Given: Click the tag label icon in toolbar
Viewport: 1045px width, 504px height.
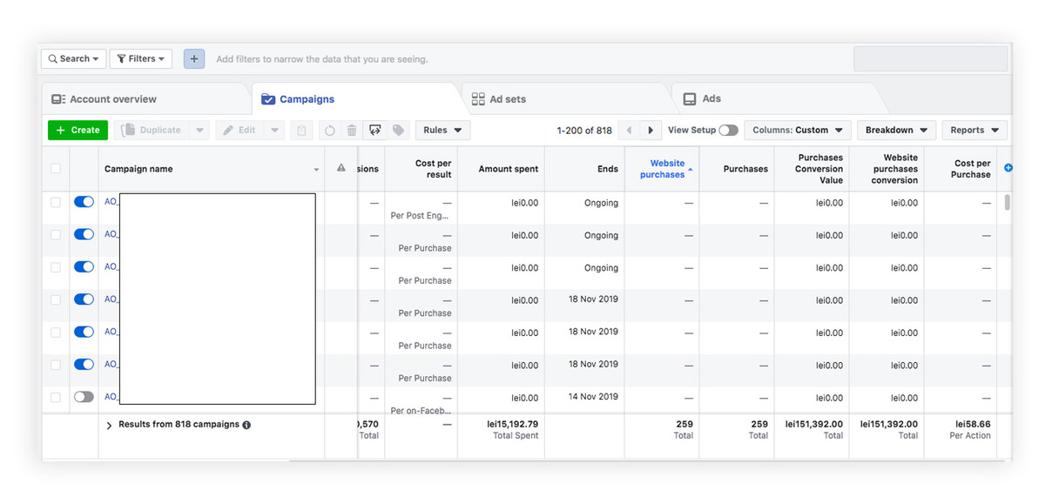Looking at the screenshot, I should pyautogui.click(x=398, y=131).
